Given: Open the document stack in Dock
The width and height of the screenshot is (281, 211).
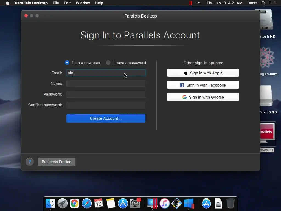Looking at the screenshot, I should click(218, 203).
